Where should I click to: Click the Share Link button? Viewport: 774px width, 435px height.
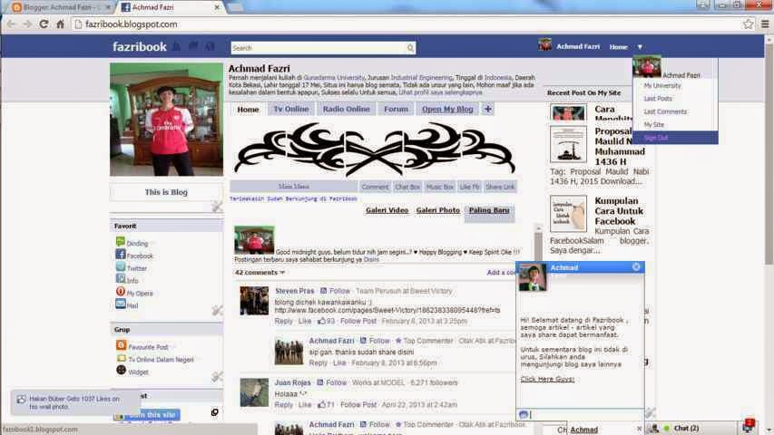point(500,187)
